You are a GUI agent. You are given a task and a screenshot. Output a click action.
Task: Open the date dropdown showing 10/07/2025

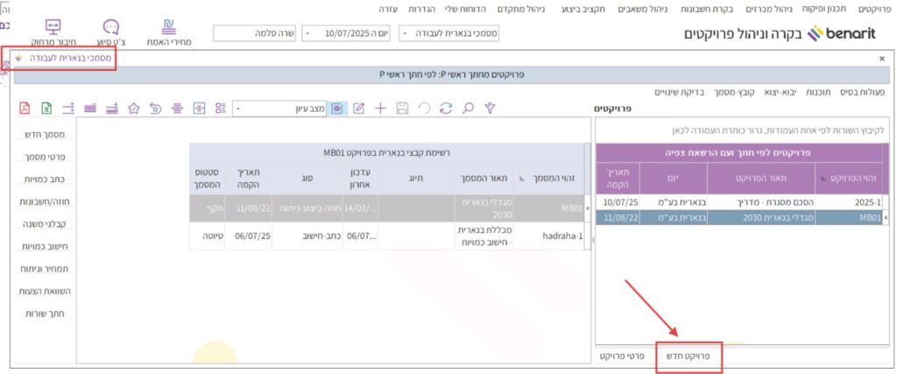307,33
